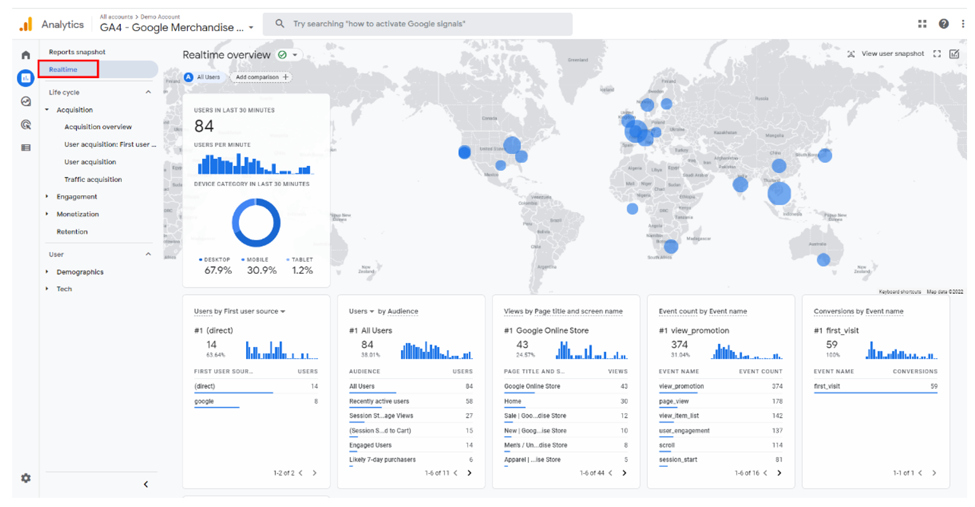Click the GA4 - Google Merchandise property name
This screenshot has height=507, width=975.
[x=172, y=27]
